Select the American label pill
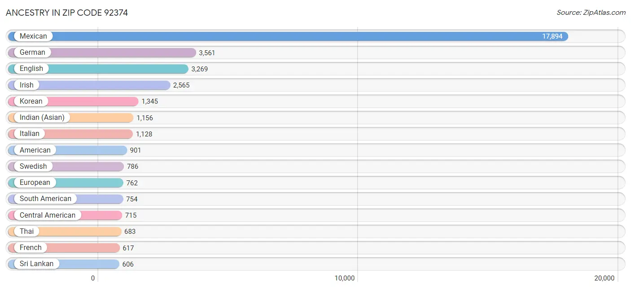Screen dimensions: 631x289 click(x=35, y=150)
